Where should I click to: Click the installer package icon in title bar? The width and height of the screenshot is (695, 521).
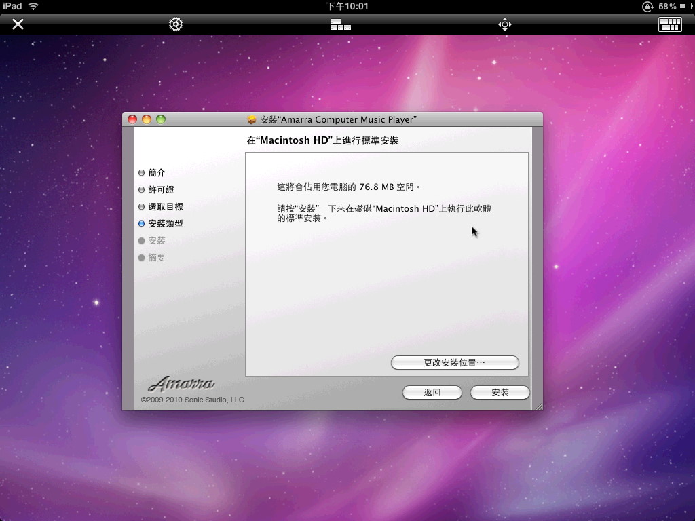click(x=252, y=119)
